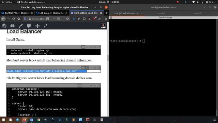Open Firefox library icon
Image resolution: width=218 pixels, height=123 pixels.
[x=79, y=19]
